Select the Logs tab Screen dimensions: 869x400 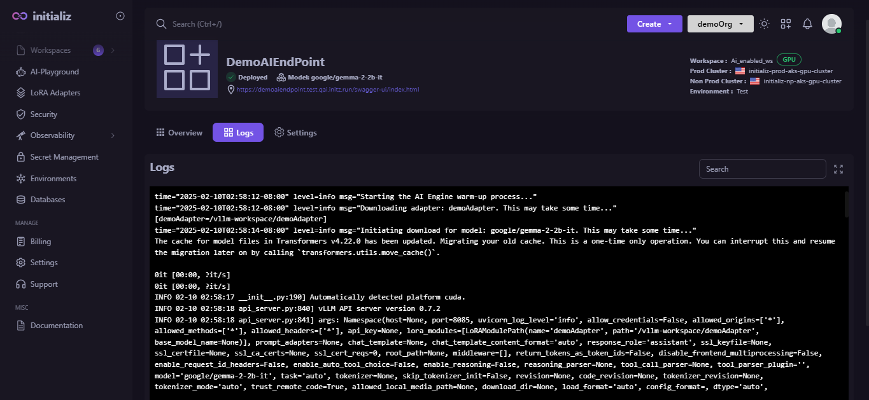click(238, 132)
